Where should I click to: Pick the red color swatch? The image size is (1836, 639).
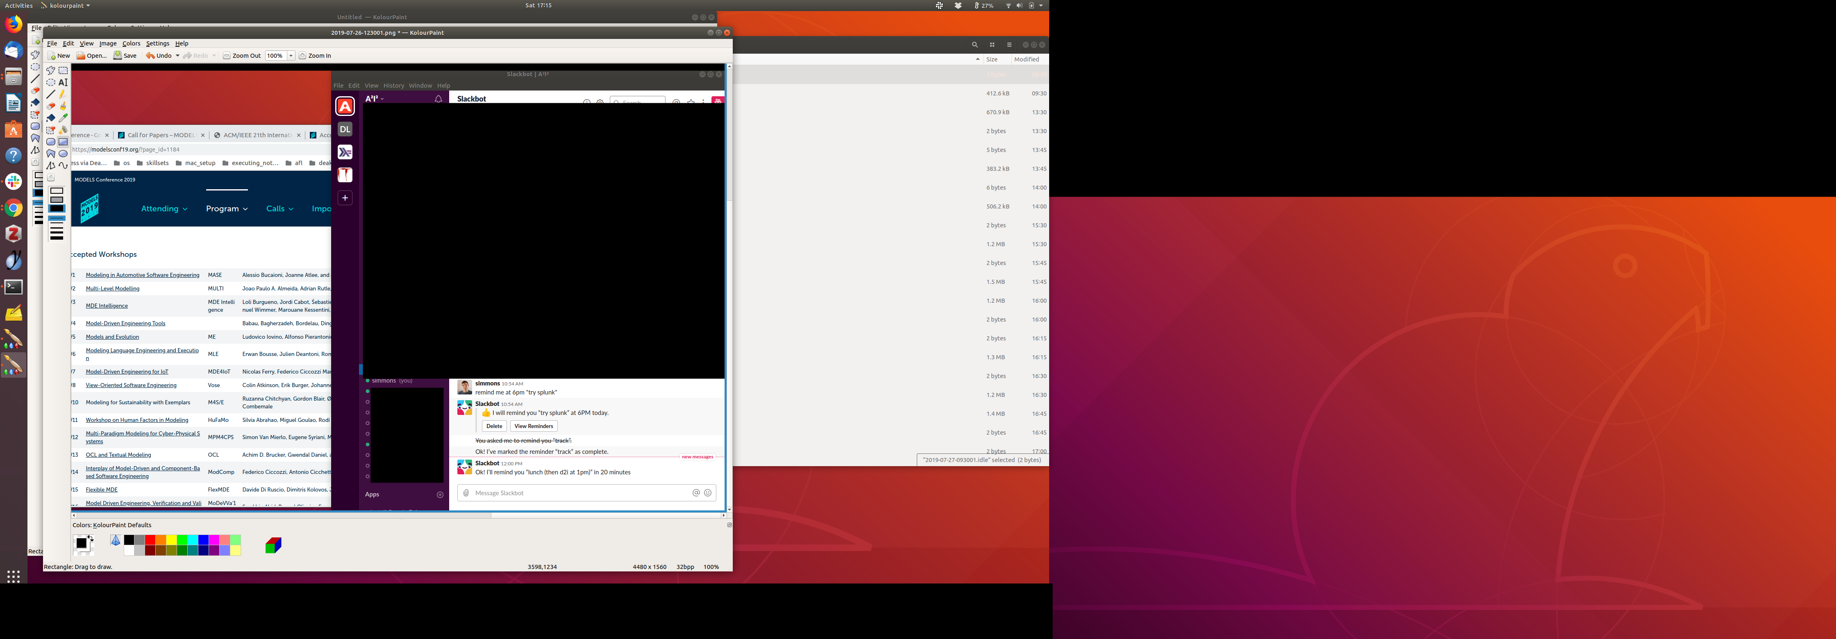coord(150,540)
